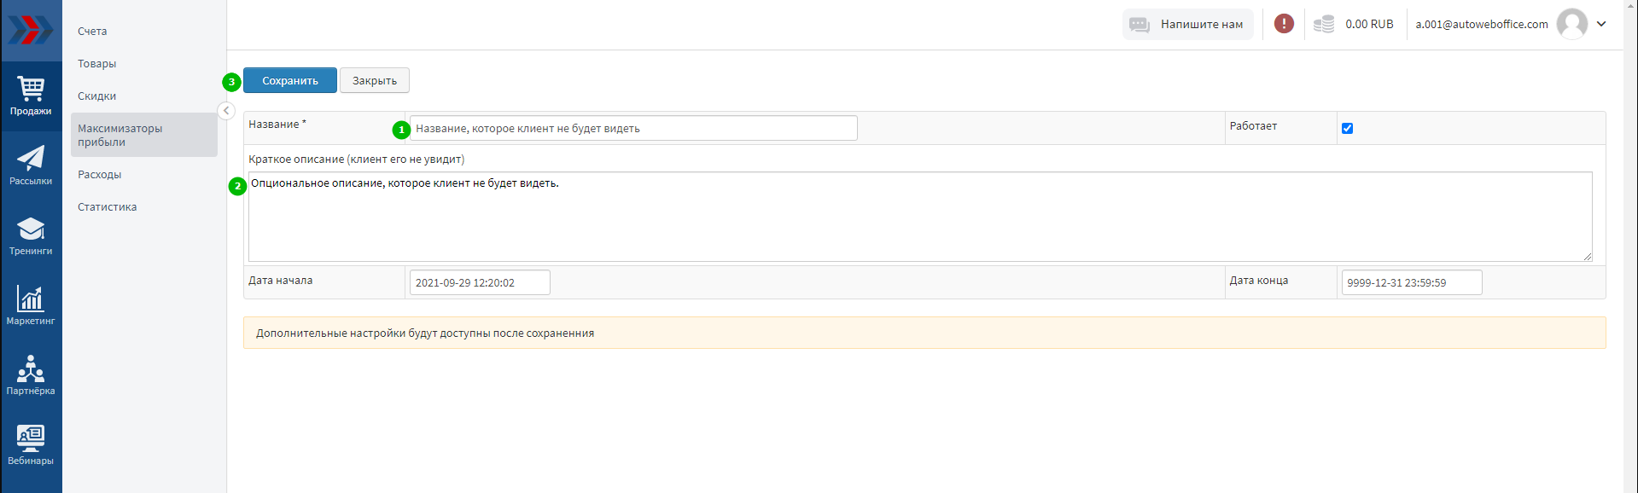Click the red alert notification icon
The image size is (1638, 493).
coord(1284,24)
